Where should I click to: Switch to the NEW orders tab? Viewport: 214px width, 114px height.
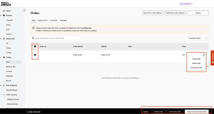(34, 21)
